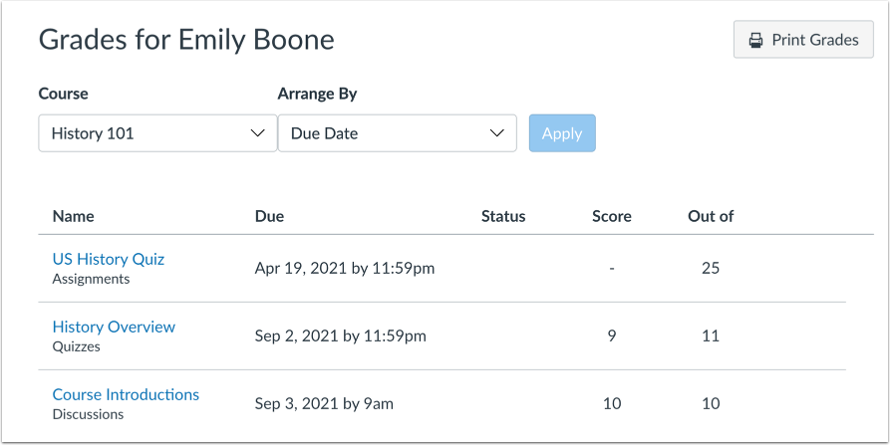
Task: Click the Status column header
Action: pos(502,216)
